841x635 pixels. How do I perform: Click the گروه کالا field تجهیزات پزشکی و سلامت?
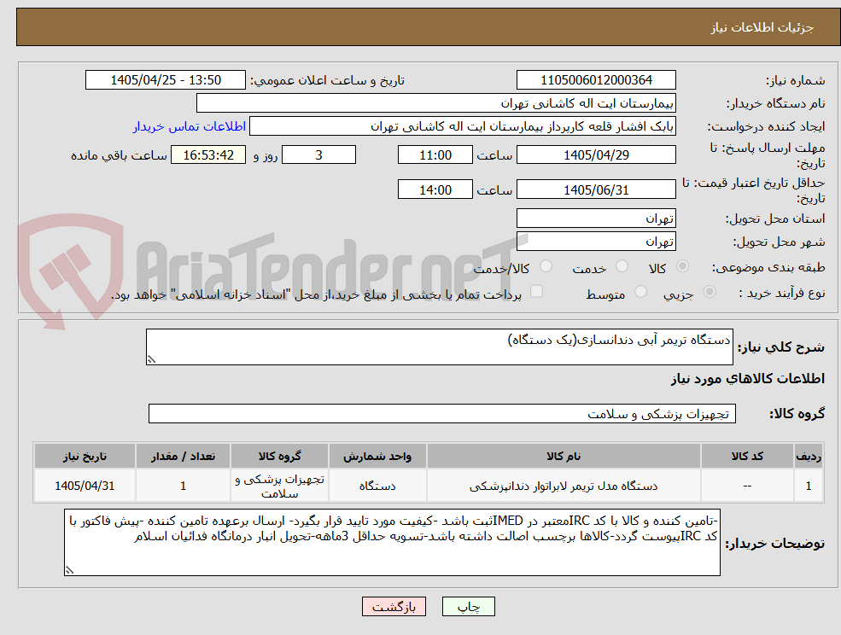442,413
